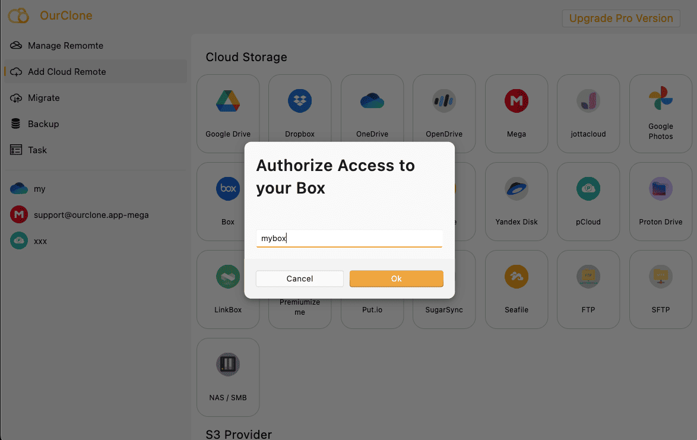Image resolution: width=697 pixels, height=440 pixels.
Task: Click the 'Put.io' label
Action: [372, 310]
